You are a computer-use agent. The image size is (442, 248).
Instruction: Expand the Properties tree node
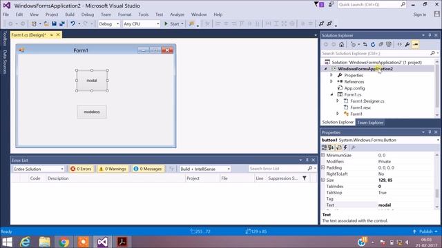(331, 75)
